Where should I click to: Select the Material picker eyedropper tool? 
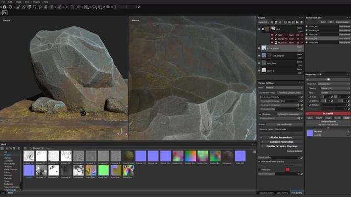click(x=59, y=7)
